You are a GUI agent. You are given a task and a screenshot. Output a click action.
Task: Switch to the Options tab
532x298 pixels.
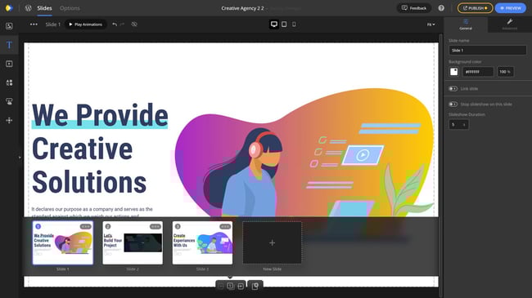point(70,8)
